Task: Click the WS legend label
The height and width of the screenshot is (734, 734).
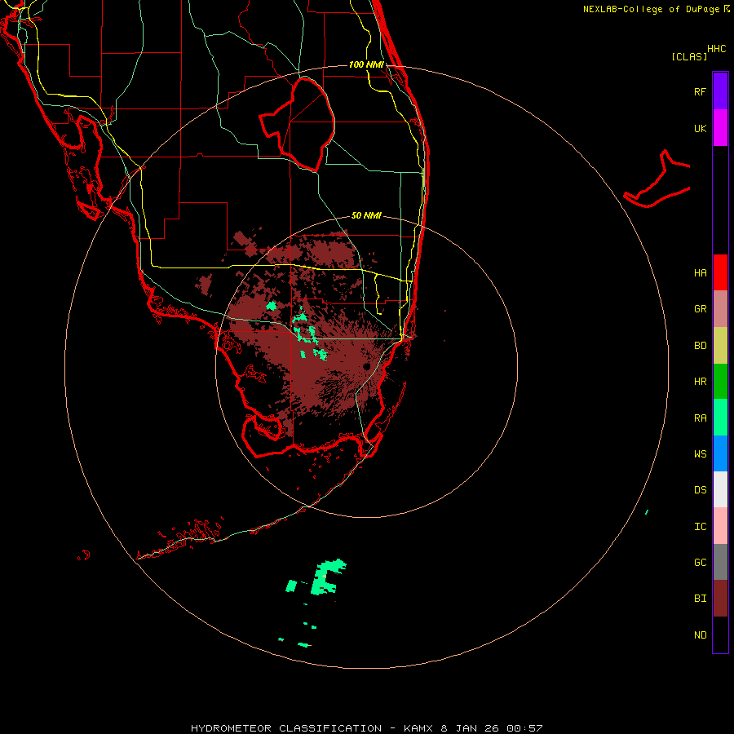Action: (x=700, y=453)
